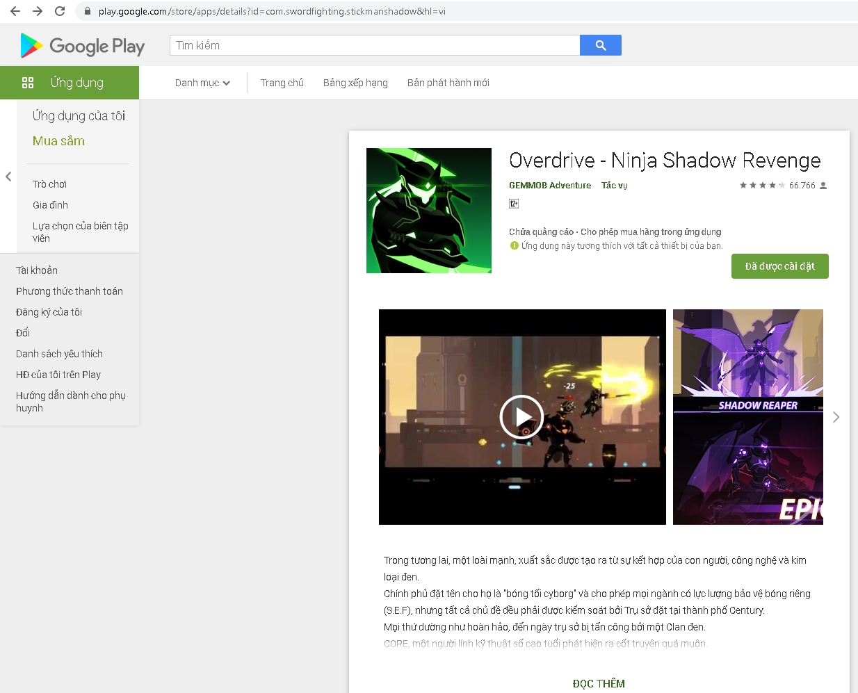
Task: Click the Overdrive - Ninja Shadow Revenge title
Action: coord(665,161)
